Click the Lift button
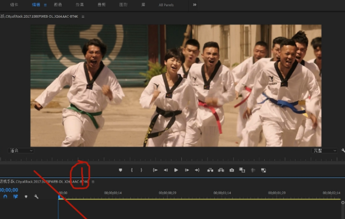Screen dimensions: 345x219 click(210, 170)
